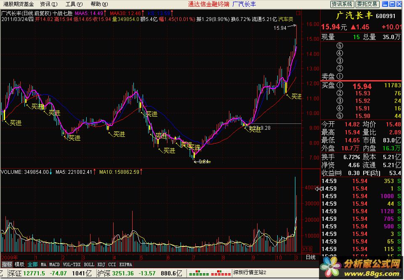This screenshot has width=404, height=280.
Task: Click the 净资 4.66 value
Action: (x=354, y=165)
